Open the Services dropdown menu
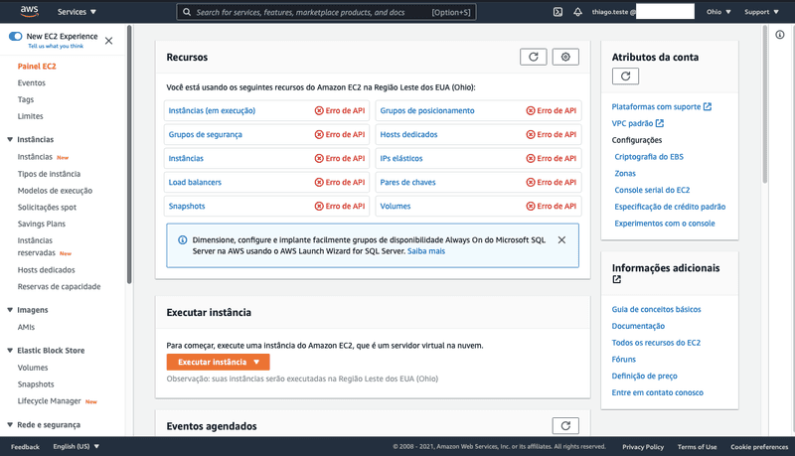 tap(77, 12)
